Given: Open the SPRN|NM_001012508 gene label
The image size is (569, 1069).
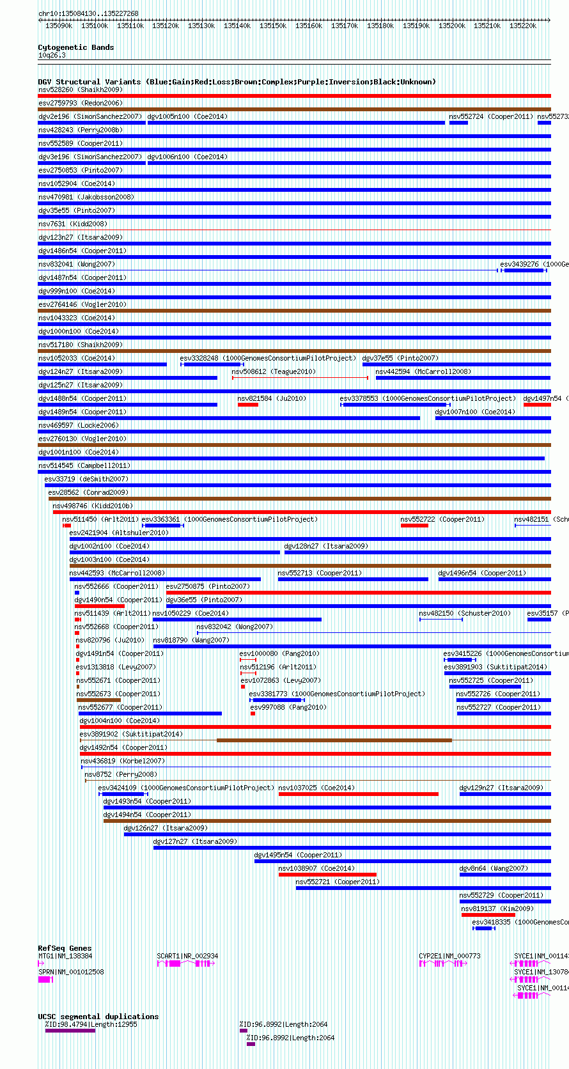Looking at the screenshot, I should point(71,972).
